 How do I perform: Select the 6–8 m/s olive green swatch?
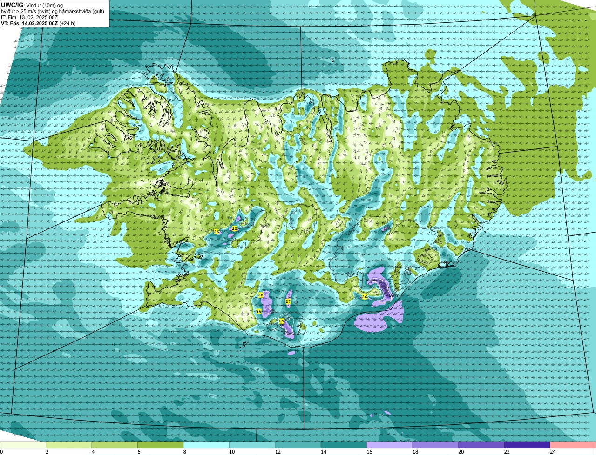click(160, 445)
